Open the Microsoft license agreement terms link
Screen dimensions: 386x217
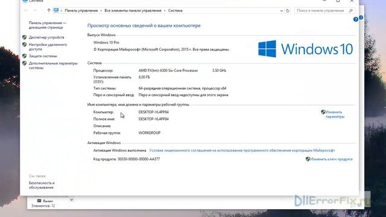(x=242, y=150)
